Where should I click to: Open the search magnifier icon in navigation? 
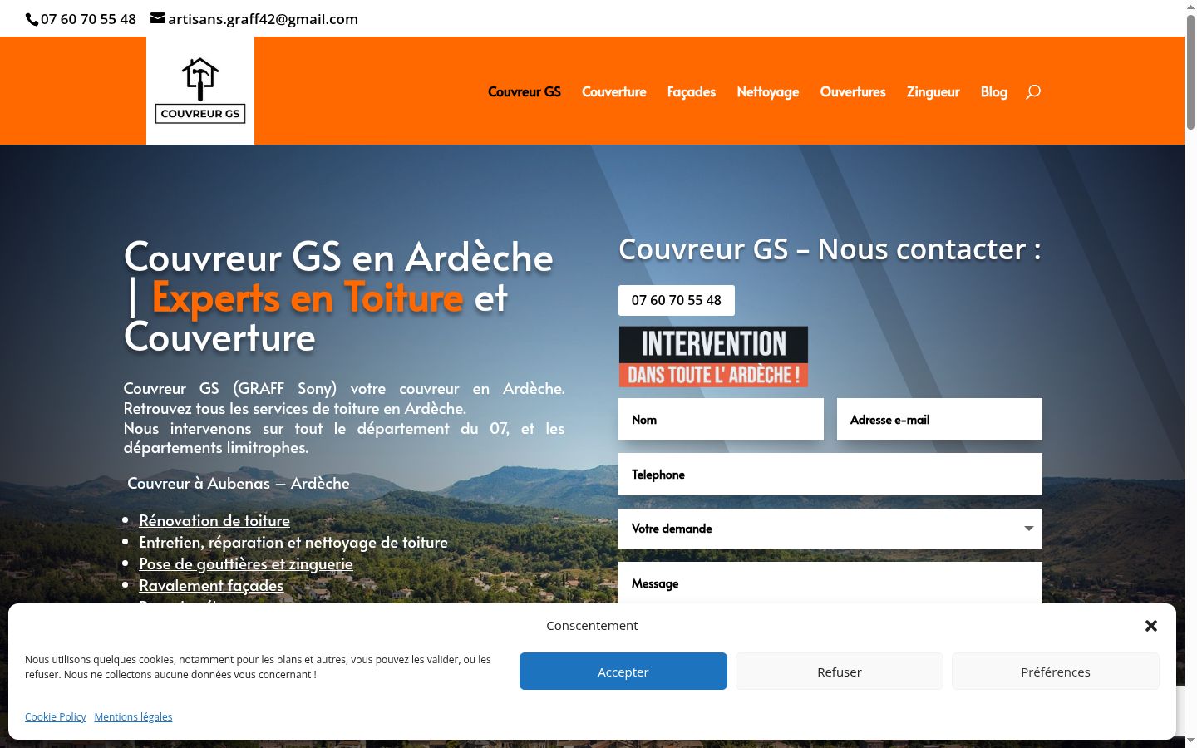point(1033,91)
